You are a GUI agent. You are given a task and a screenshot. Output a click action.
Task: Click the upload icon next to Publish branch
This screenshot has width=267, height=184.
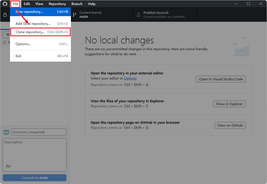pyautogui.click(x=138, y=15)
